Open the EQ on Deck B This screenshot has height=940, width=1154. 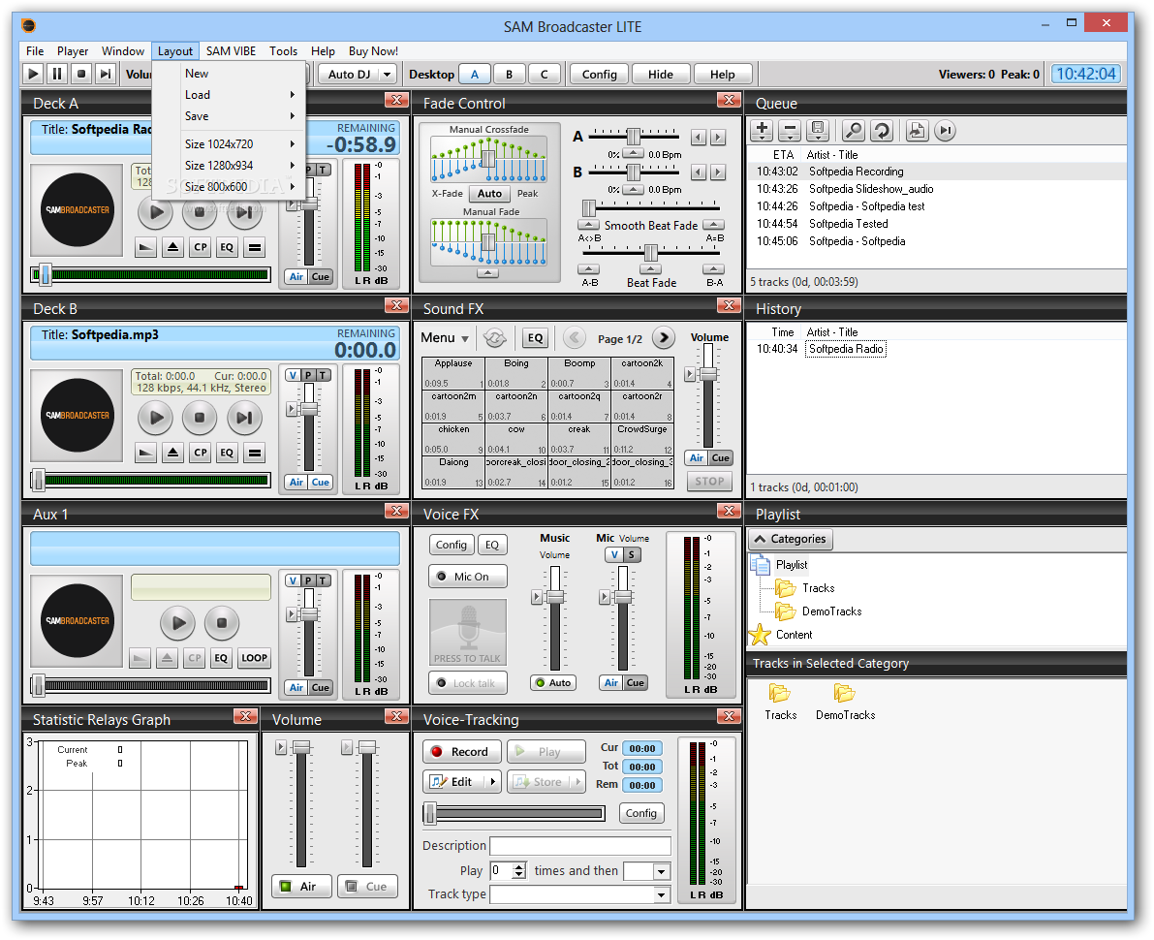tap(227, 453)
